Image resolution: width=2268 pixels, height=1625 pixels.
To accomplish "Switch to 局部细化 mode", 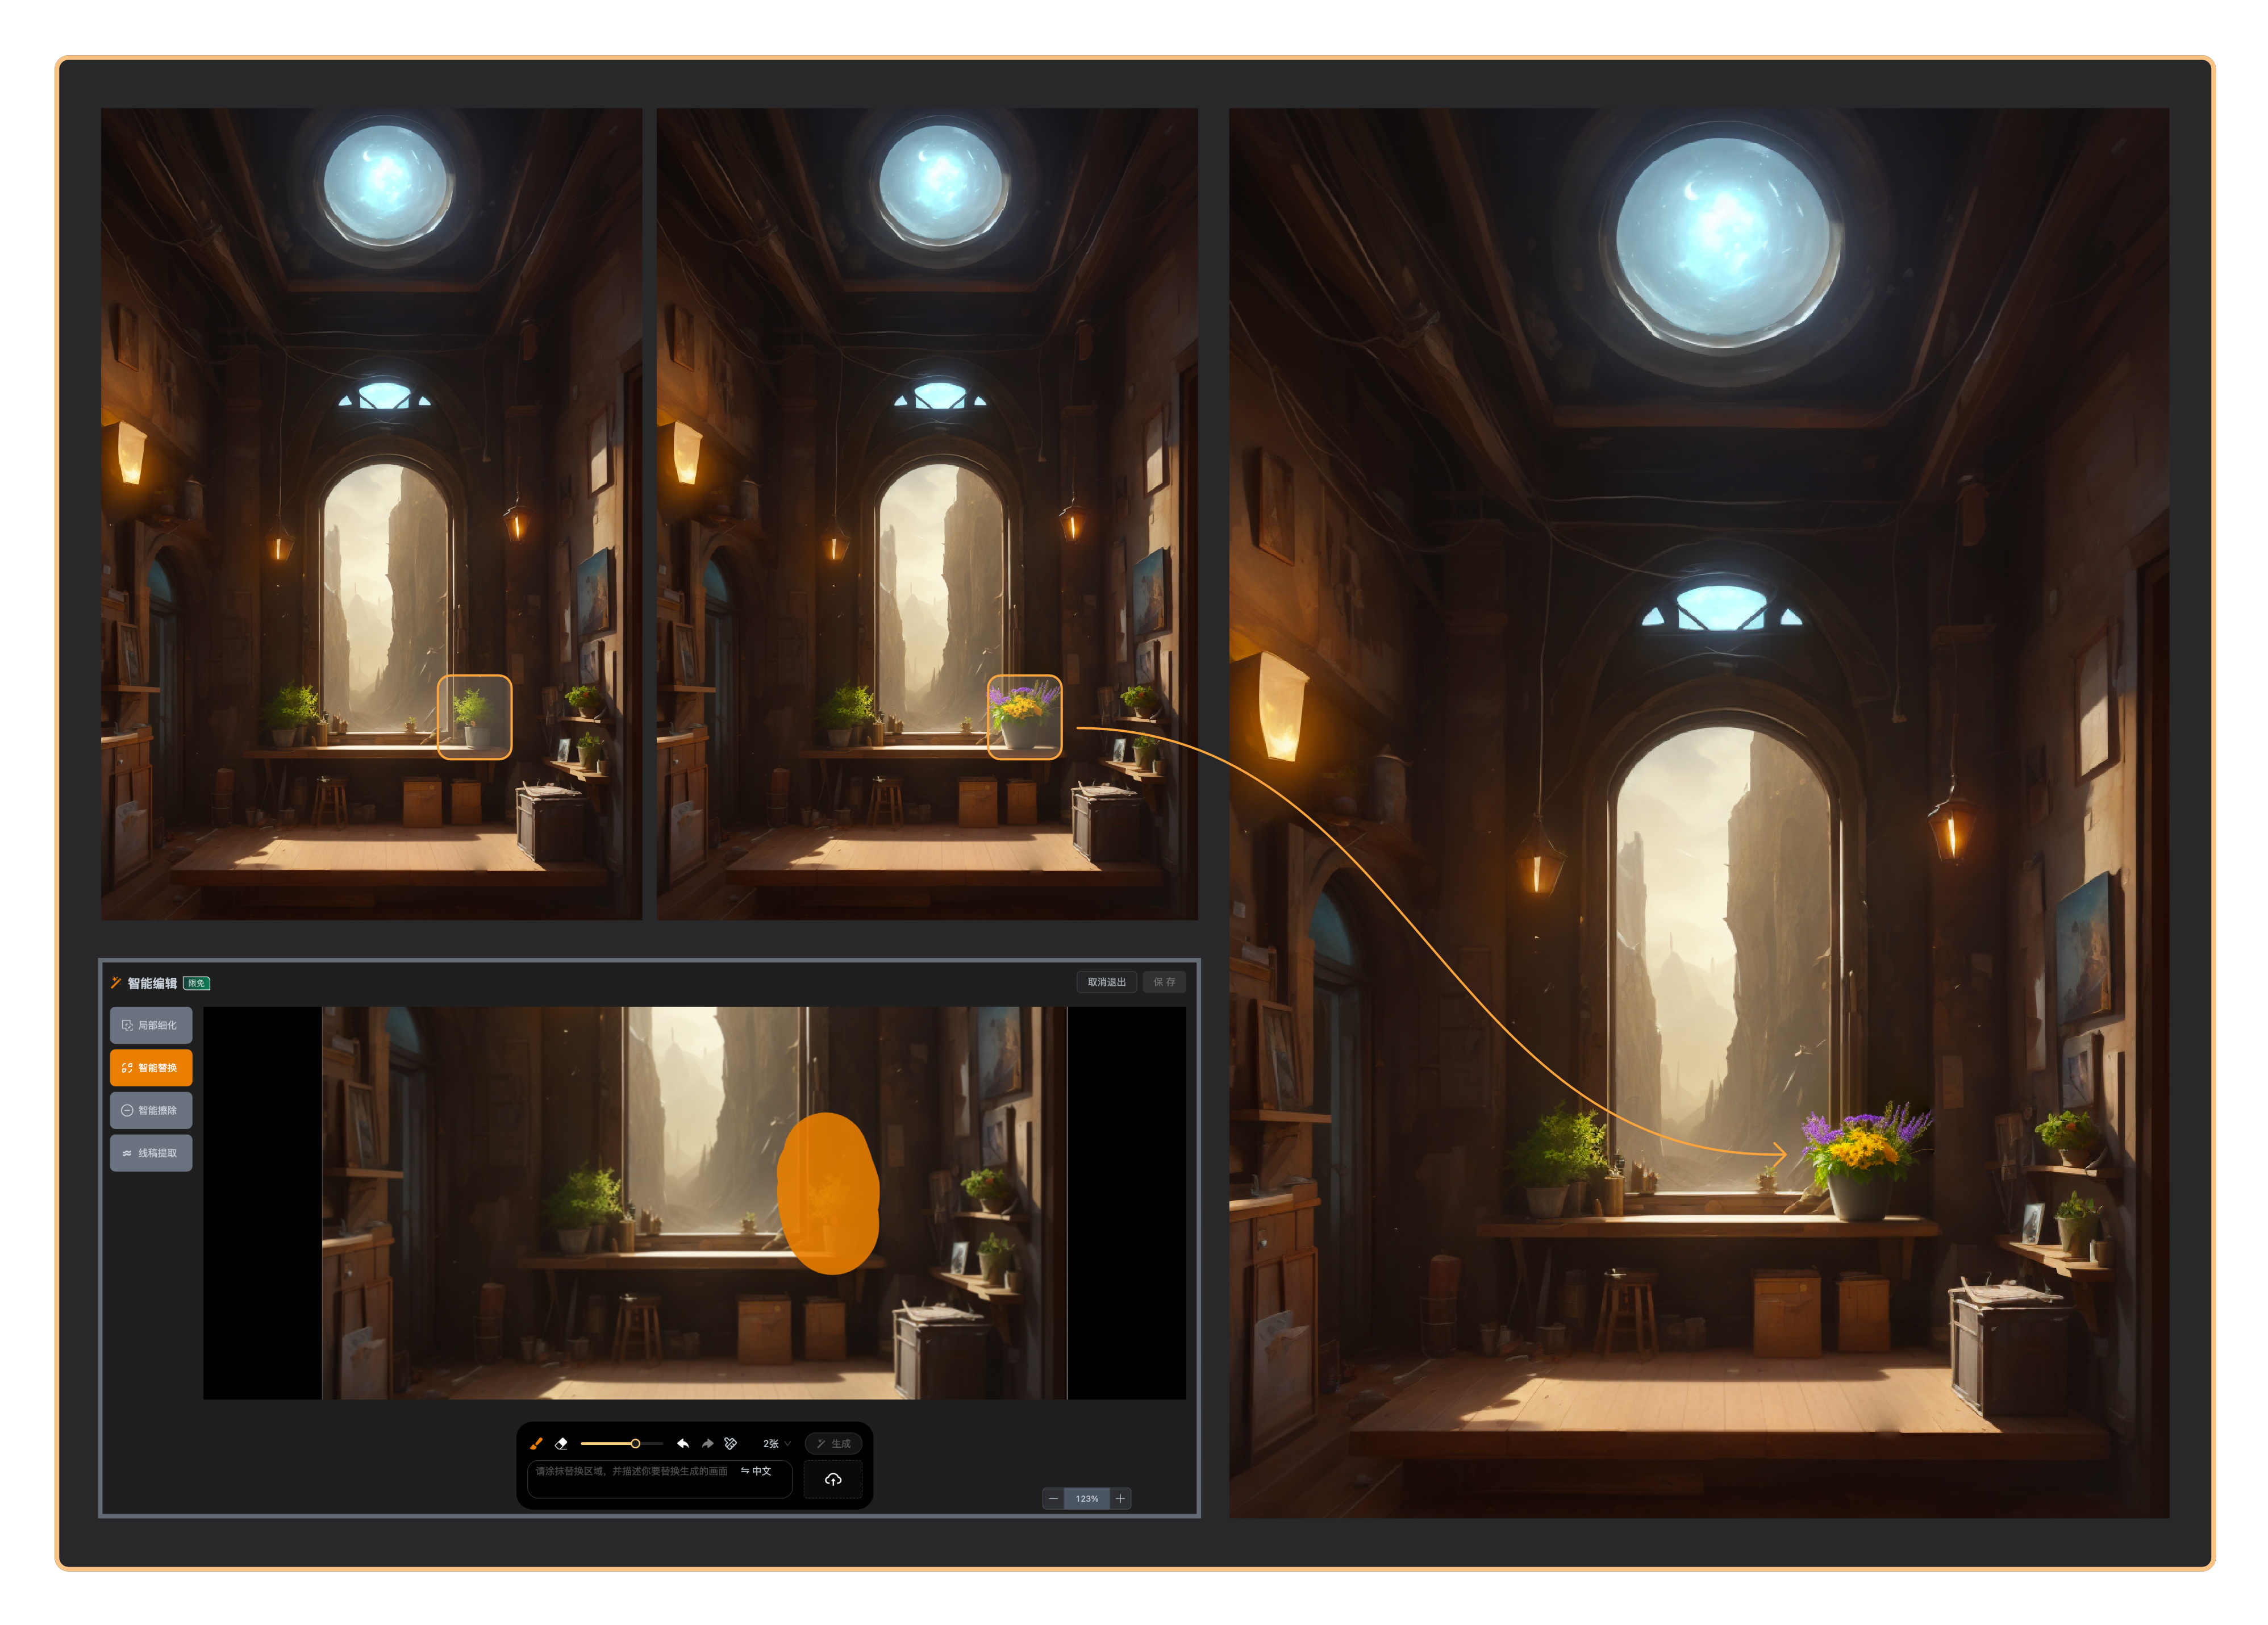I will (151, 1025).
